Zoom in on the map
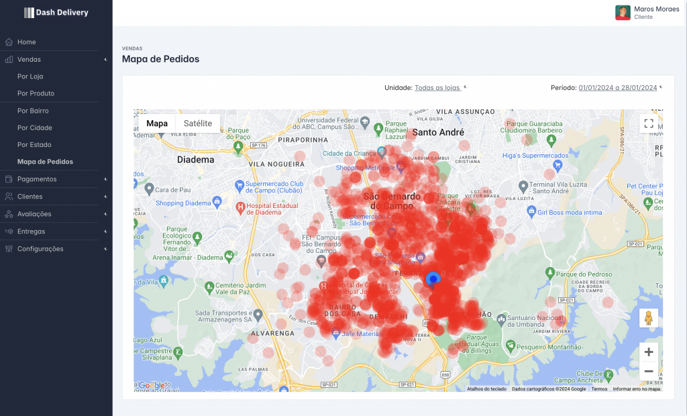The image size is (687, 416). point(648,352)
